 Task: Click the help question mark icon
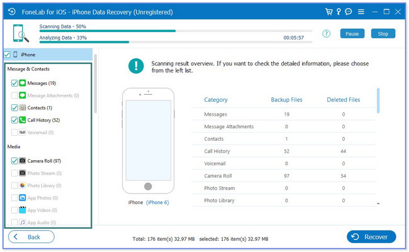[327, 33]
